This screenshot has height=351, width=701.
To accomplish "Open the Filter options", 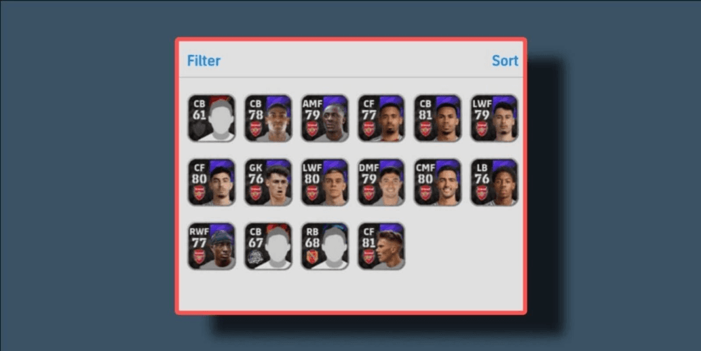I will click(204, 61).
